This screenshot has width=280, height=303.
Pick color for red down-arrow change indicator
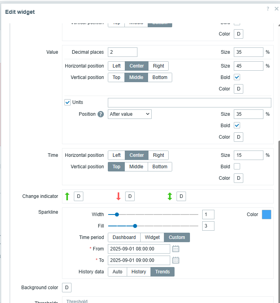tap(130, 196)
